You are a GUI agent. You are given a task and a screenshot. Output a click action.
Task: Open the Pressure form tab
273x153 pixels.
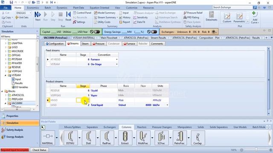(99, 44)
